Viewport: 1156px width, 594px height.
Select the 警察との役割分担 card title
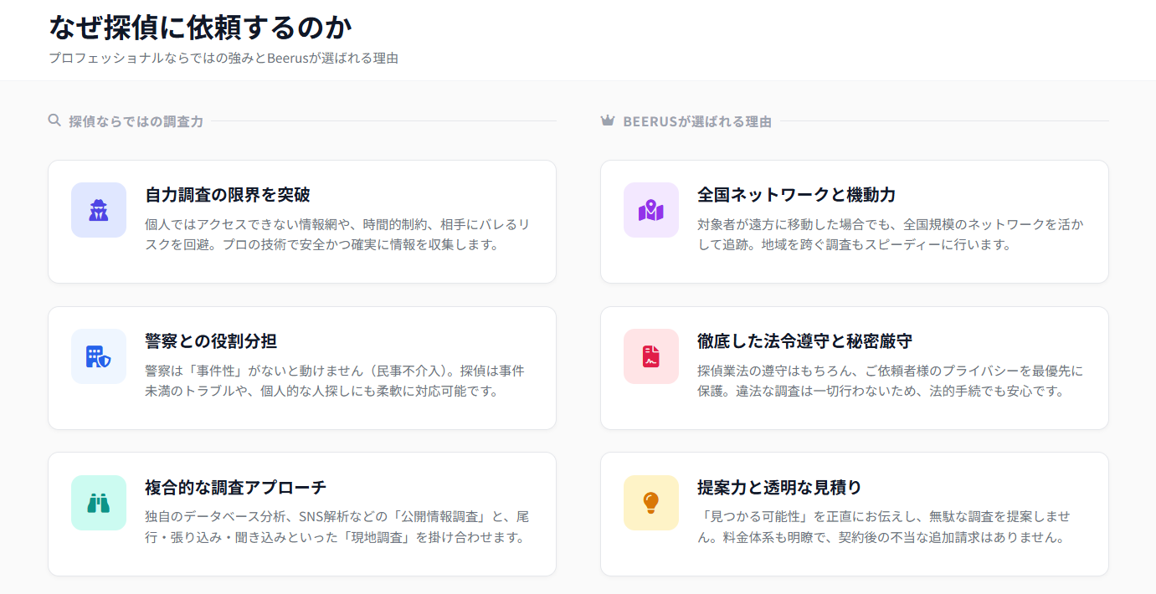pyautogui.click(x=211, y=341)
